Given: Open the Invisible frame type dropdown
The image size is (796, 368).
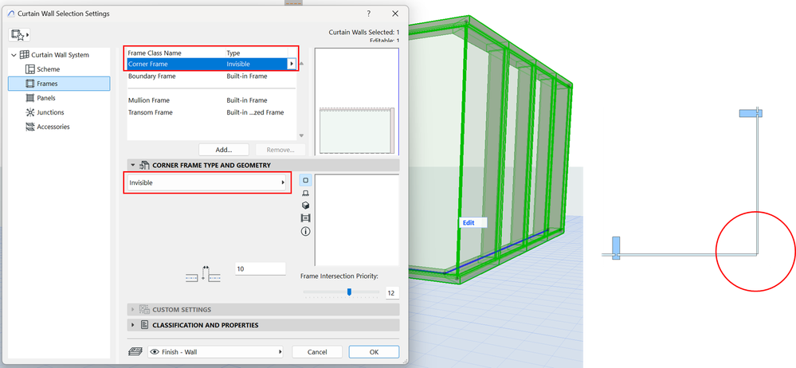Looking at the screenshot, I should [x=207, y=182].
